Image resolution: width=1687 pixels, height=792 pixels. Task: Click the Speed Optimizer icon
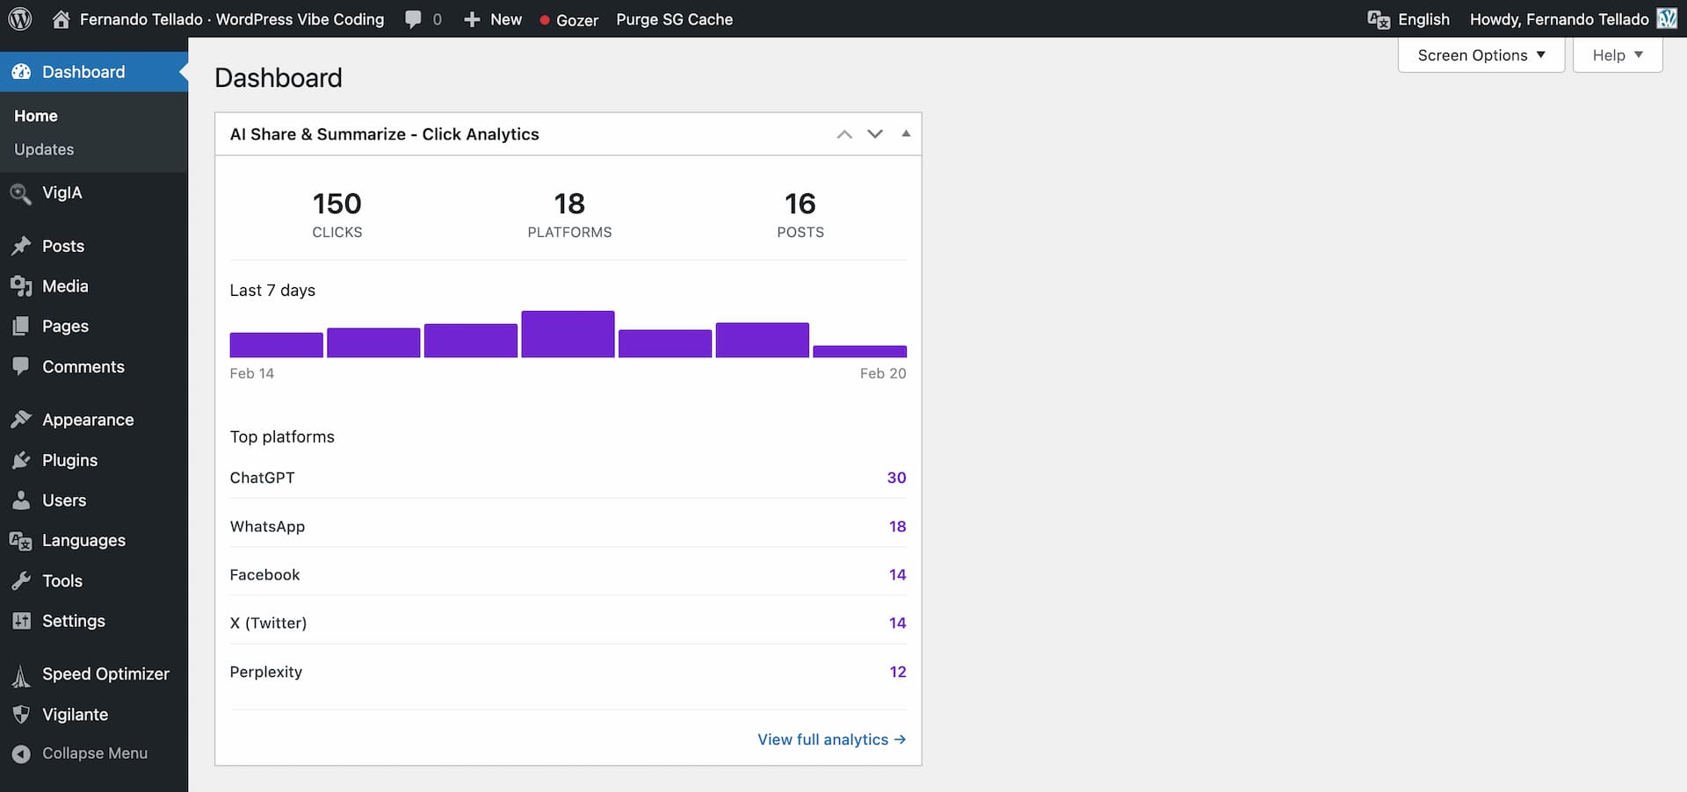point(21,673)
